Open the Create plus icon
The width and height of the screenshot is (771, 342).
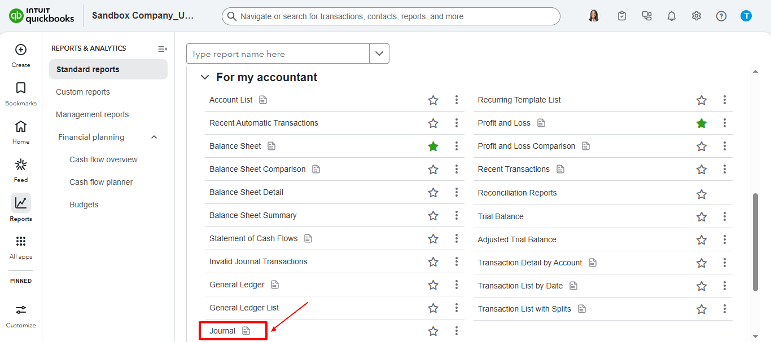coord(21,50)
